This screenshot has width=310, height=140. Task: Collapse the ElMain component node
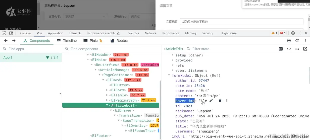click(x=88, y=60)
